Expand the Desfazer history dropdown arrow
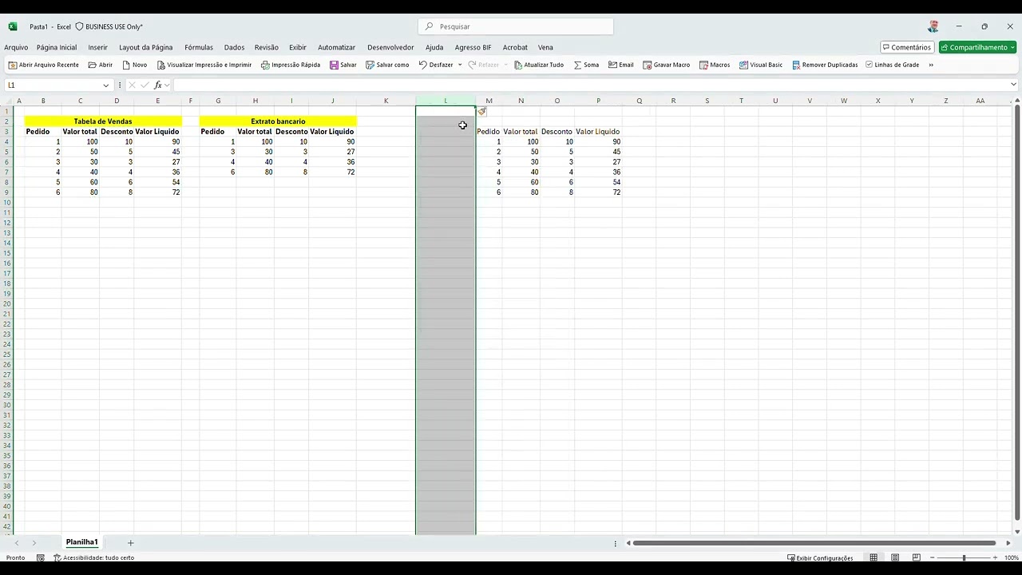The image size is (1022, 575). point(460,65)
